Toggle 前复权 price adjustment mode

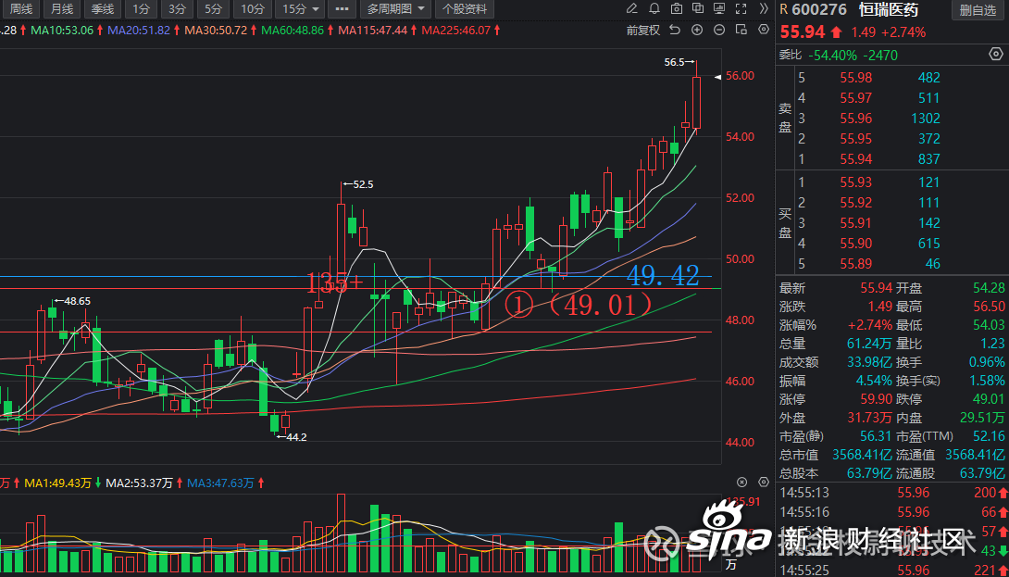(643, 30)
